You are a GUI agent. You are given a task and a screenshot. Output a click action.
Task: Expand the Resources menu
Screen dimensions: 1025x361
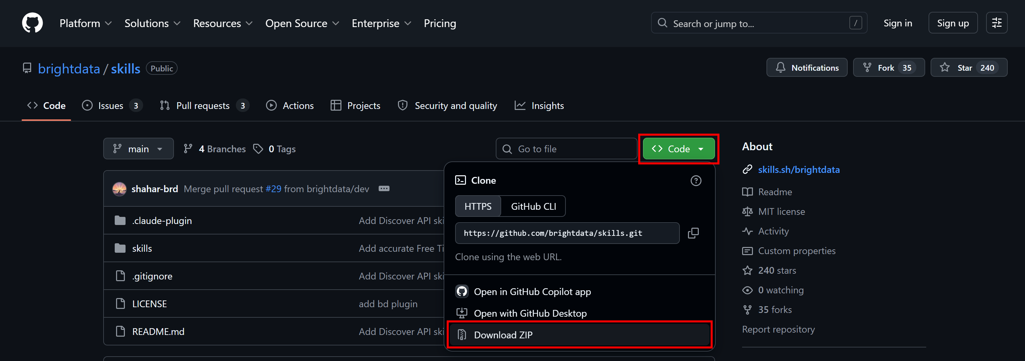pyautogui.click(x=223, y=23)
